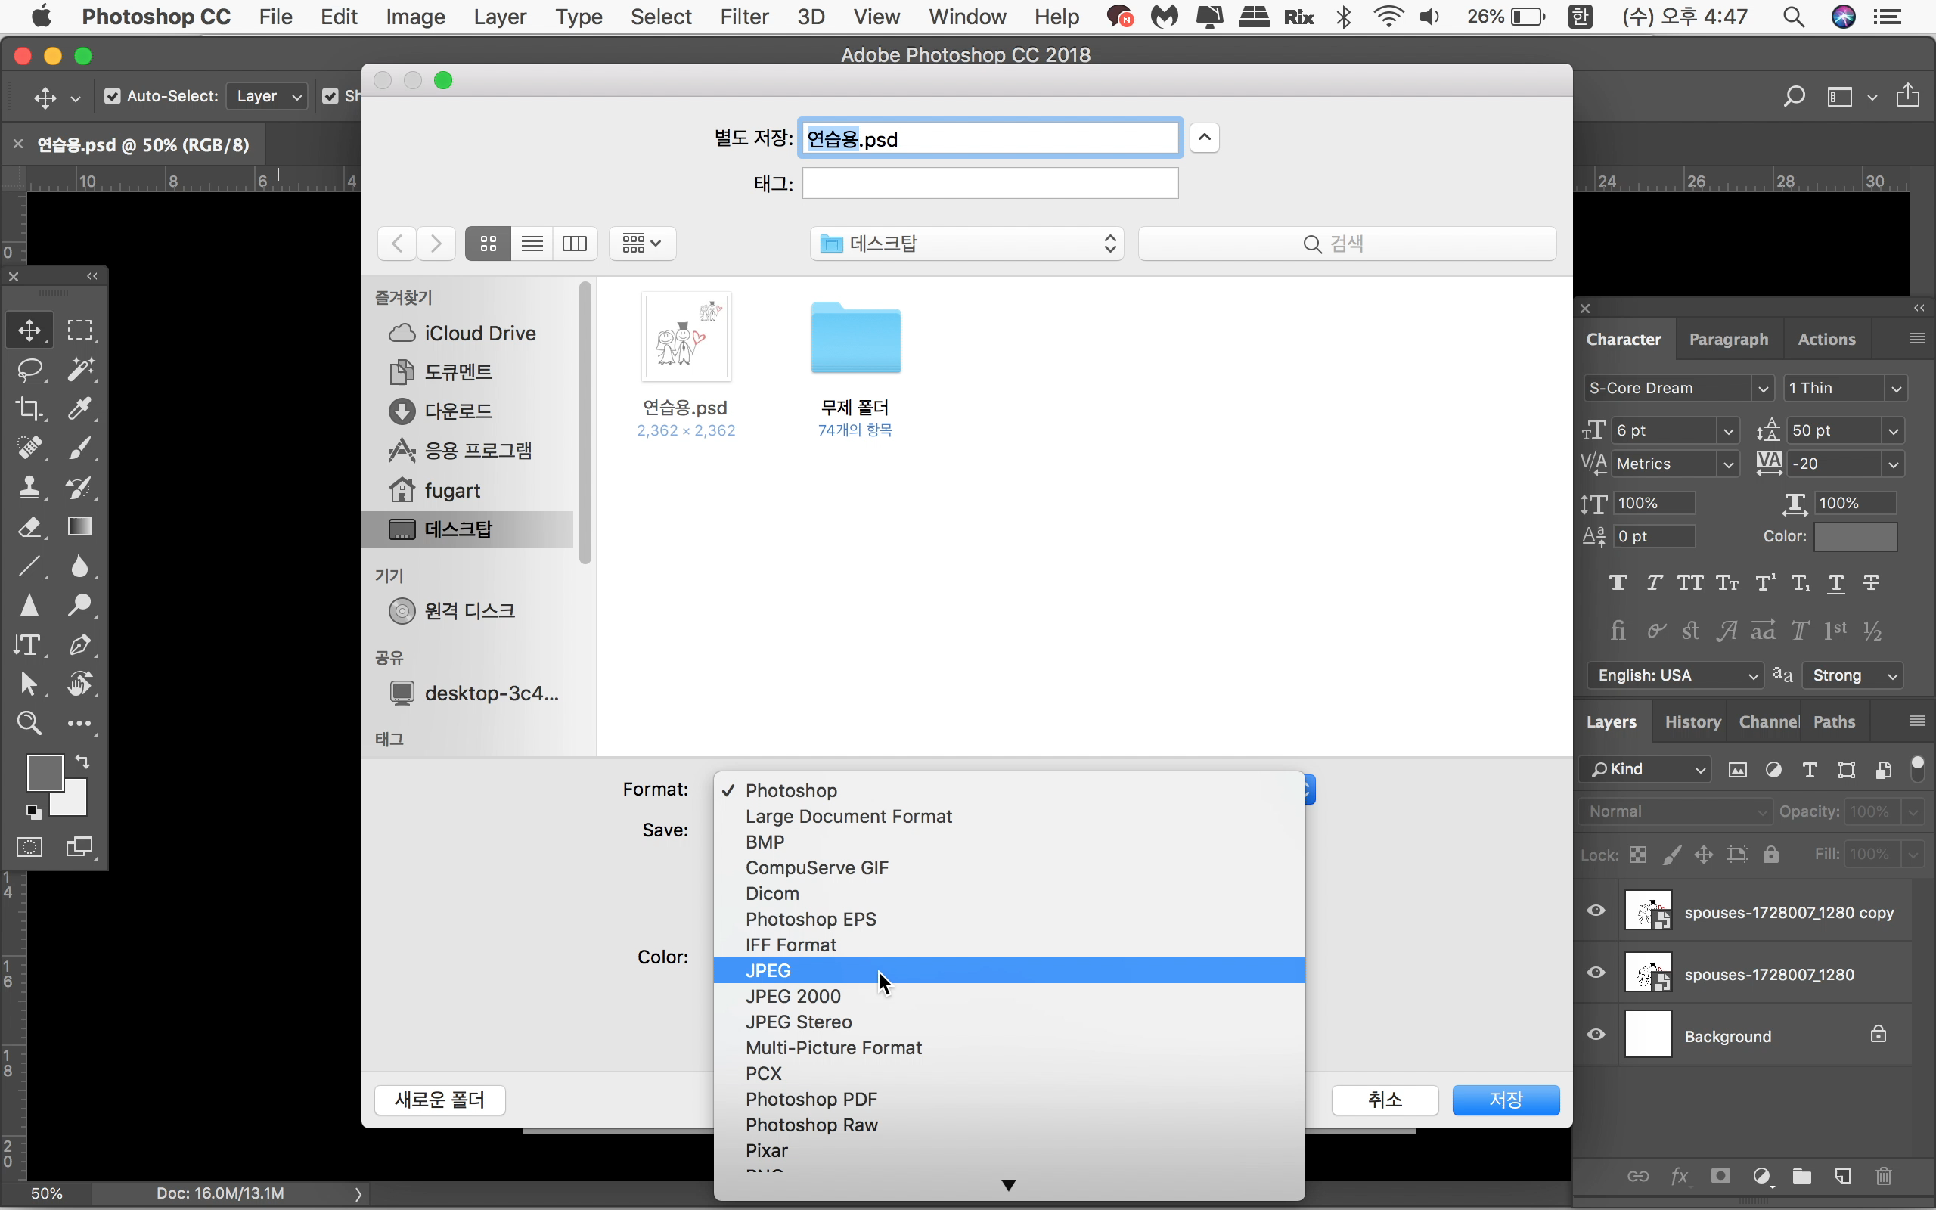Select the Eyedropper tool
This screenshot has width=1936, height=1210.
coord(80,408)
